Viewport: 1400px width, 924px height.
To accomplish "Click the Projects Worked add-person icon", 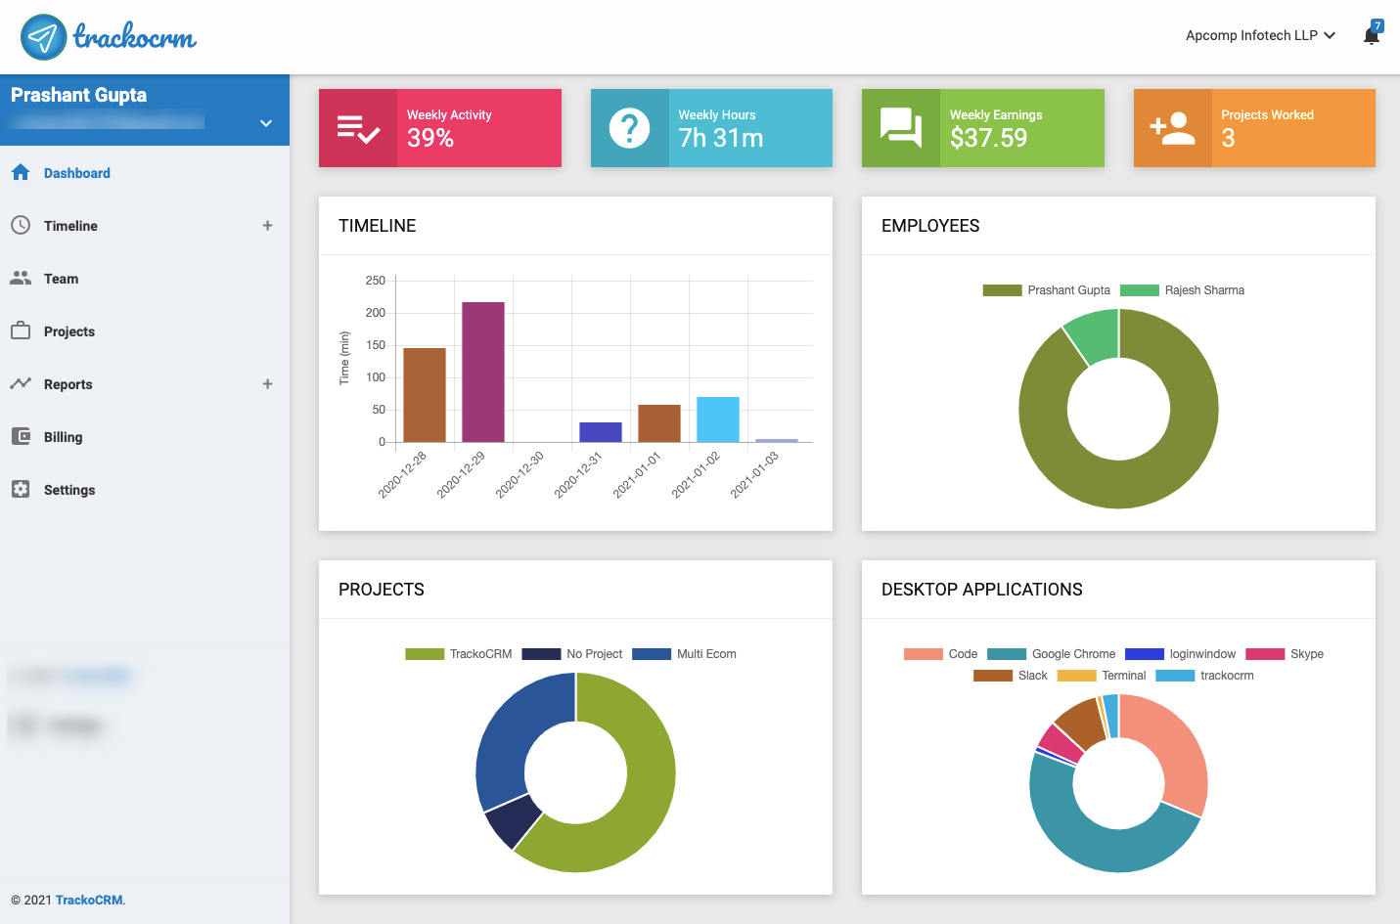I will pos(1172,128).
